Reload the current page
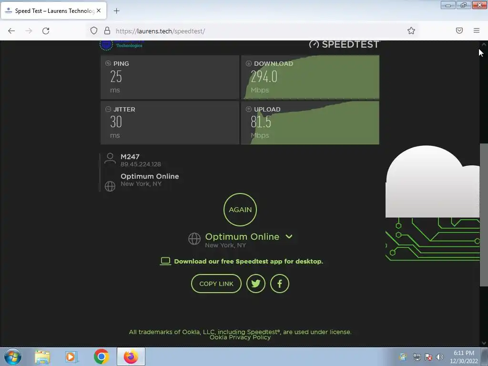Viewport: 488px width, 366px height. [46, 31]
